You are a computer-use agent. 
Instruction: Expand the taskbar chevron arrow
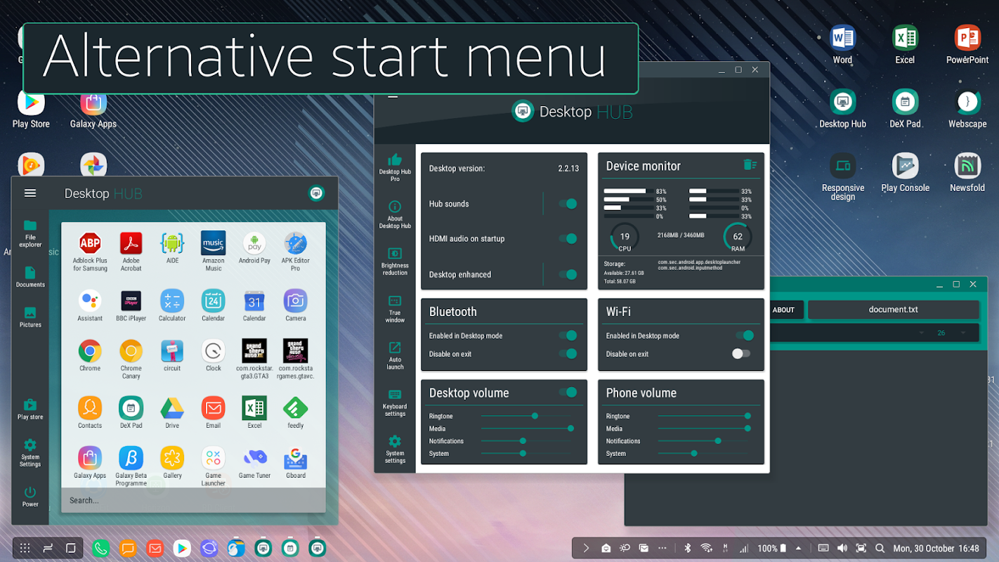pyautogui.click(x=586, y=548)
